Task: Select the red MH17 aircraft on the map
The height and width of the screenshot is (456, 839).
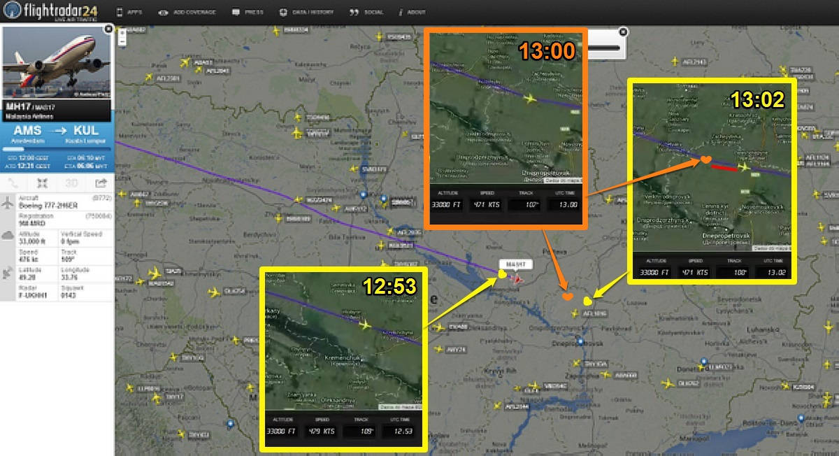Action: 517,279
